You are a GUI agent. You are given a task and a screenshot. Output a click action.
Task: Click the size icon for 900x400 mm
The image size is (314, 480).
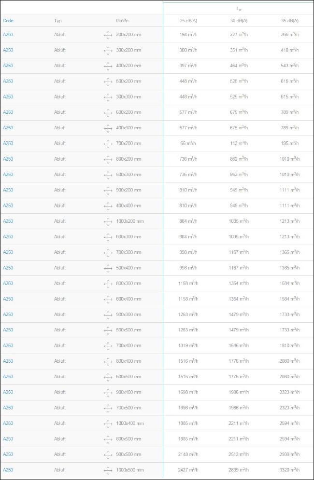pos(108,393)
